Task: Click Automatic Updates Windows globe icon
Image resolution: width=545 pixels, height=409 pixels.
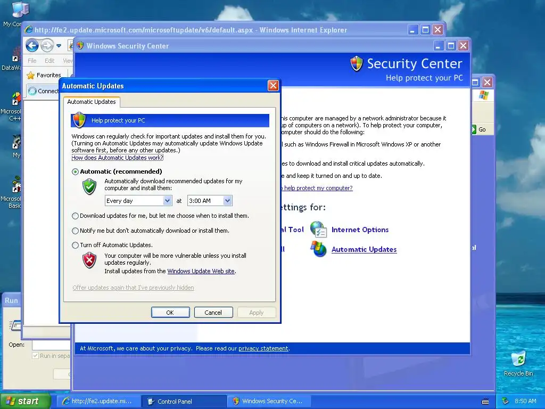Action: 318,249
